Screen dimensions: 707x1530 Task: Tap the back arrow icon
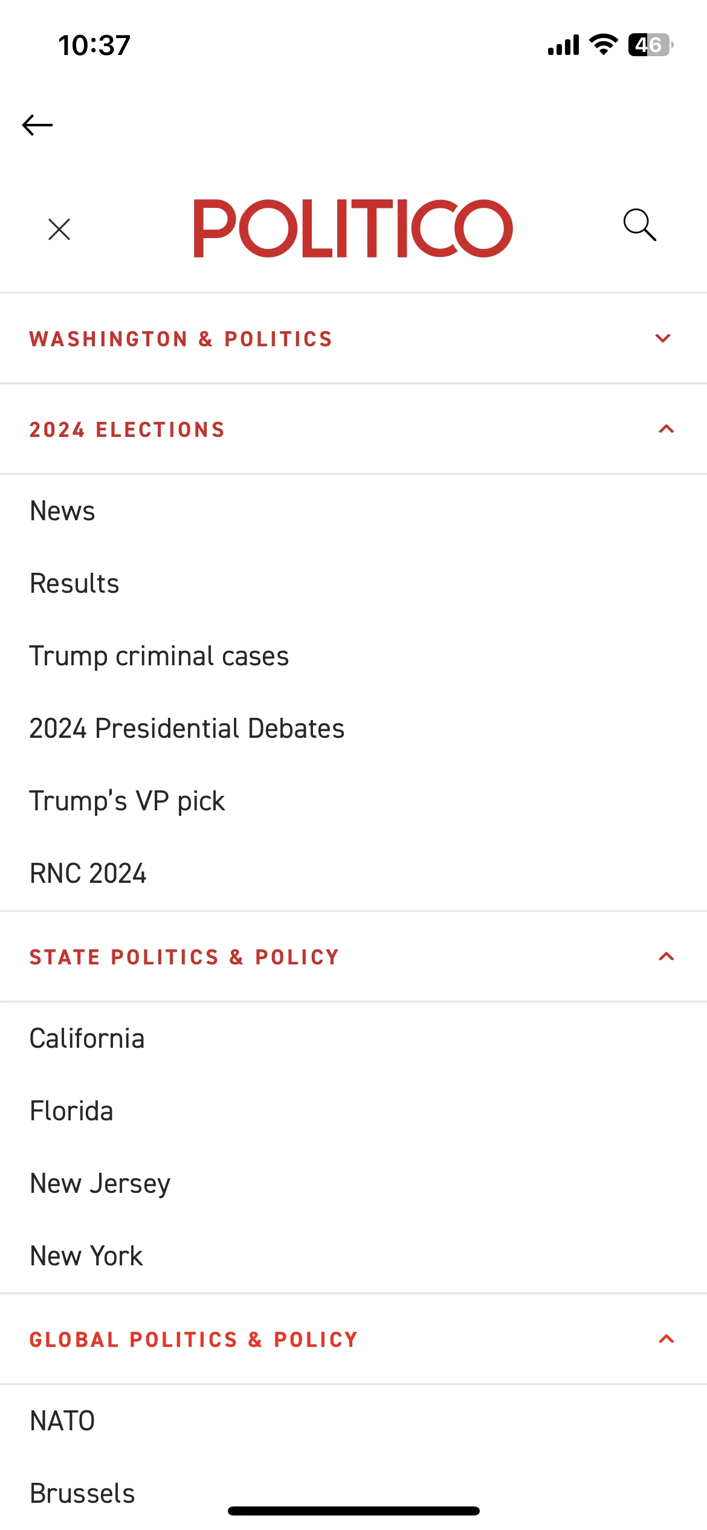37,125
